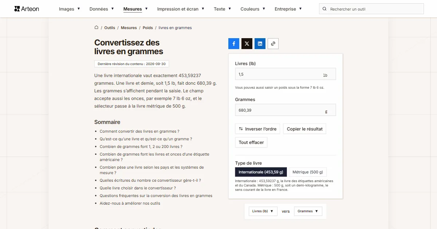Copy page link icon button
This screenshot has width=437, height=229.
(273, 44)
